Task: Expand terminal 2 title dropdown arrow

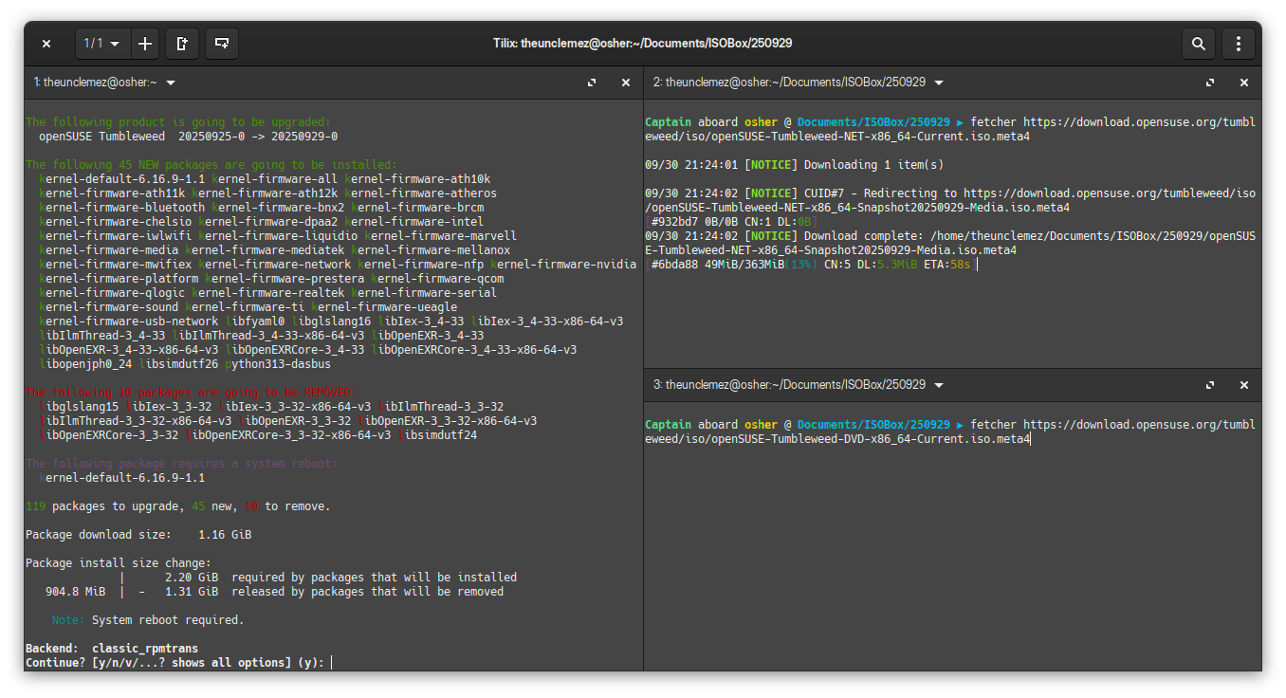Action: pyautogui.click(x=939, y=83)
